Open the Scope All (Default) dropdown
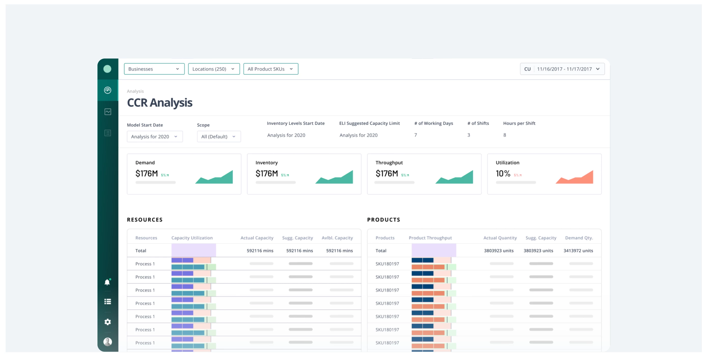This screenshot has height=356, width=707. (218, 137)
